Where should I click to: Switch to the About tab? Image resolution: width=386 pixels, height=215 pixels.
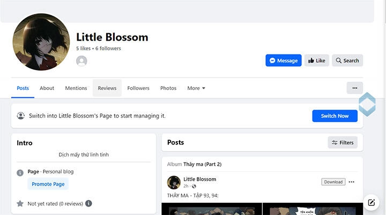[47, 88]
